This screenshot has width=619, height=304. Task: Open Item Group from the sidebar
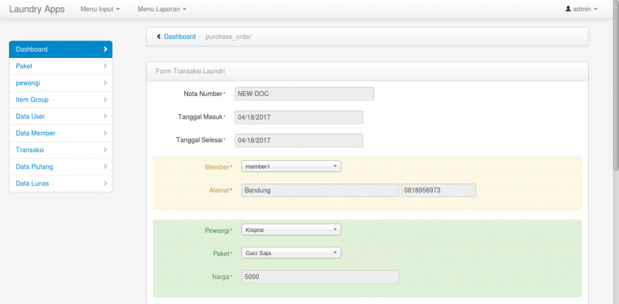pyautogui.click(x=61, y=100)
